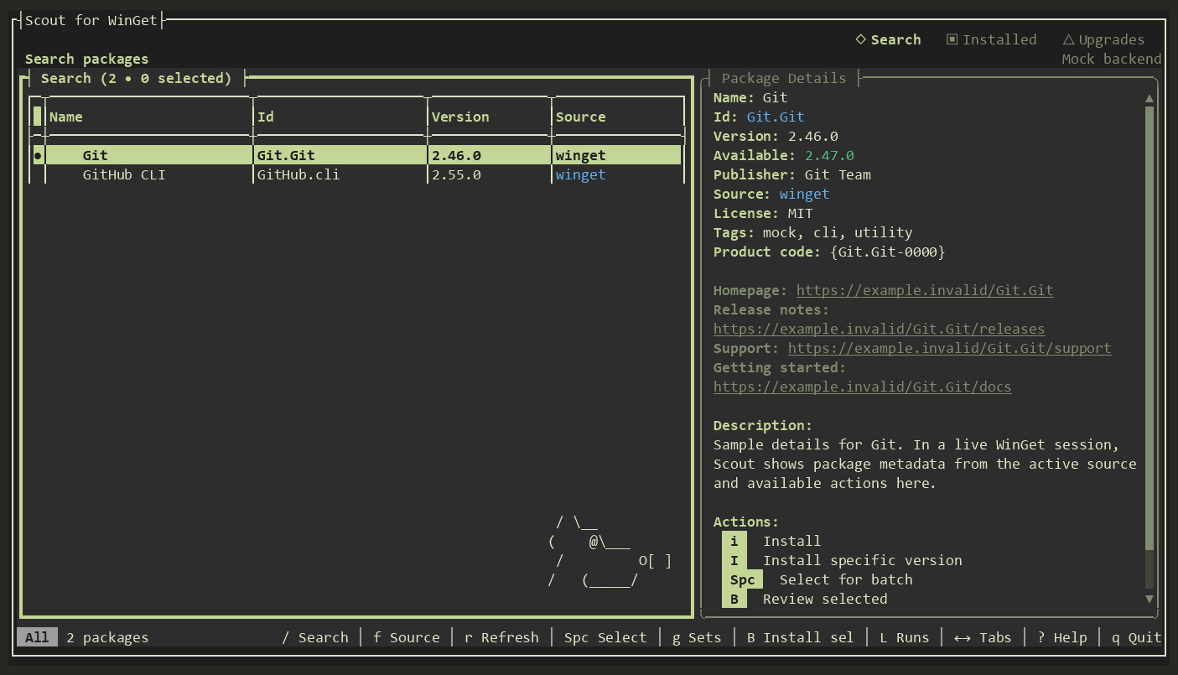Click the 'I' Install specific version key
Image resolution: width=1178 pixels, height=675 pixels.
(734, 560)
